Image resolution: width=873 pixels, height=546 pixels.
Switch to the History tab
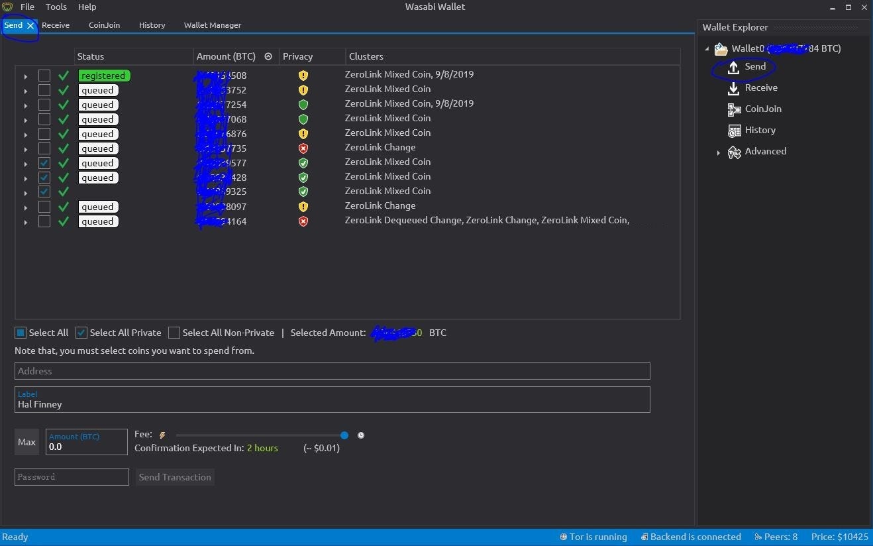[152, 25]
